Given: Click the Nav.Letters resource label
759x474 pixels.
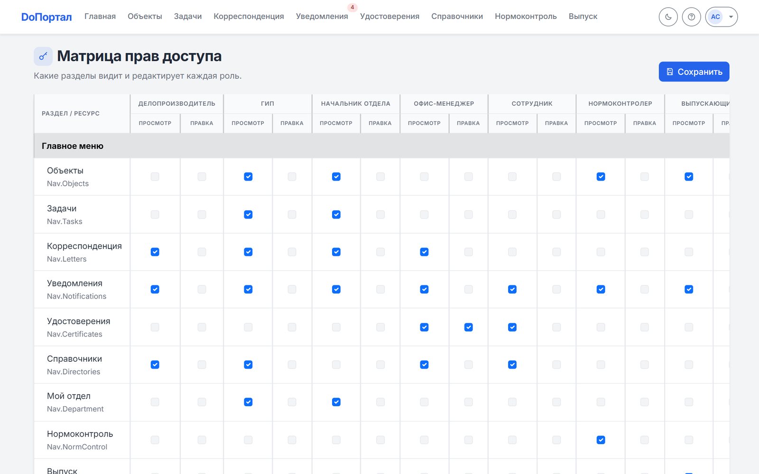Looking at the screenshot, I should (67, 259).
